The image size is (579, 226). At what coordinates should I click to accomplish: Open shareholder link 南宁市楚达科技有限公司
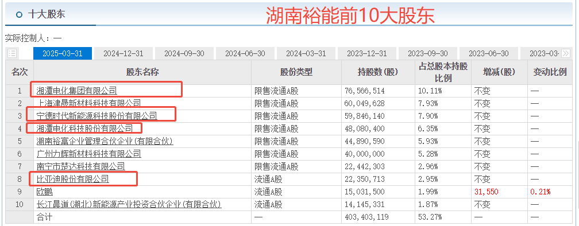[x=80, y=167]
